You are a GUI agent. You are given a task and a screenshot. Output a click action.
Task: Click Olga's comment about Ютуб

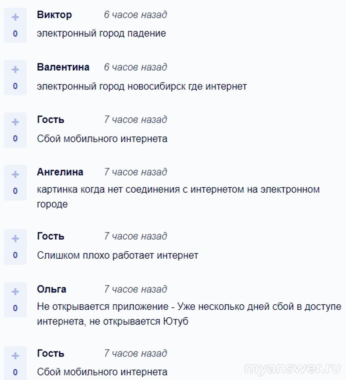(x=189, y=314)
